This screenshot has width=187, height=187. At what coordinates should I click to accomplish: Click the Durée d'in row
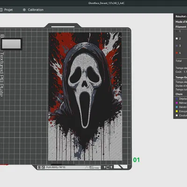pyautogui.click(x=181, y=86)
